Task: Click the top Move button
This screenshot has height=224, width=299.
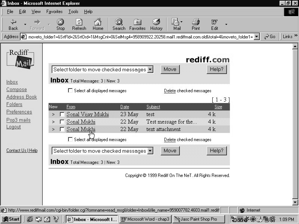Action: [x=170, y=69]
